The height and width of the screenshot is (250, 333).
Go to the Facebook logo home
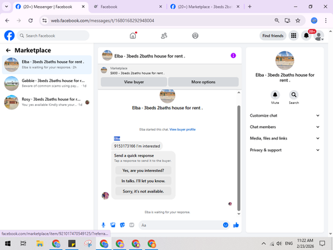click(x=9, y=35)
